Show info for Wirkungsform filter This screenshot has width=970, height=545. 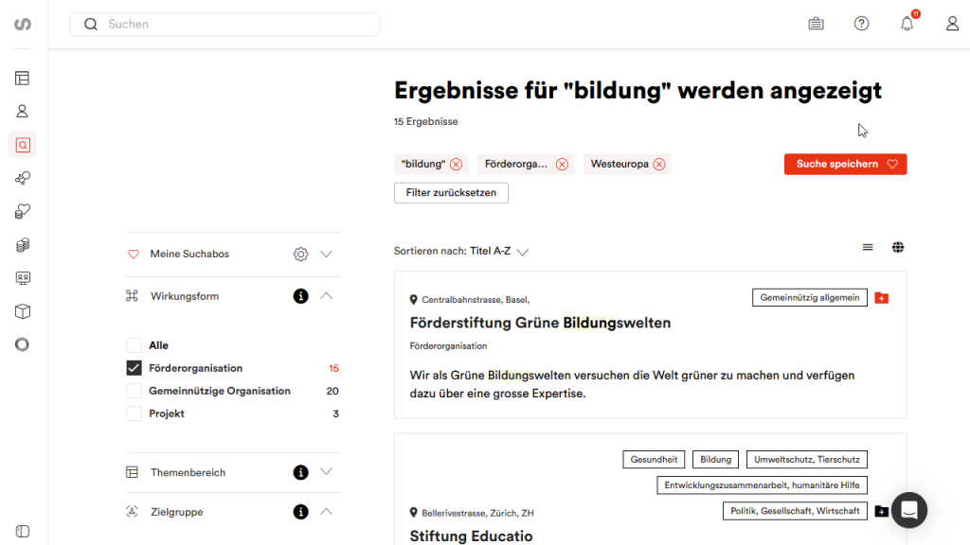click(300, 296)
